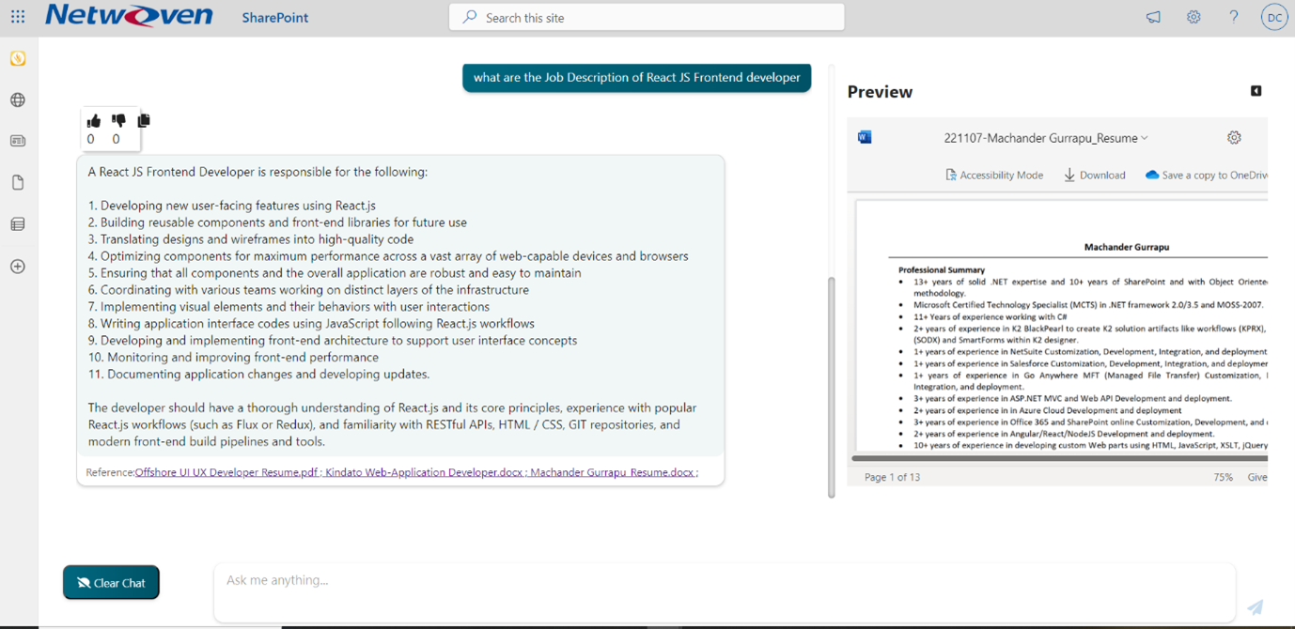Open the Microsoft 365 app launcher
Image resolution: width=1295 pixels, height=629 pixels.
coord(17,17)
